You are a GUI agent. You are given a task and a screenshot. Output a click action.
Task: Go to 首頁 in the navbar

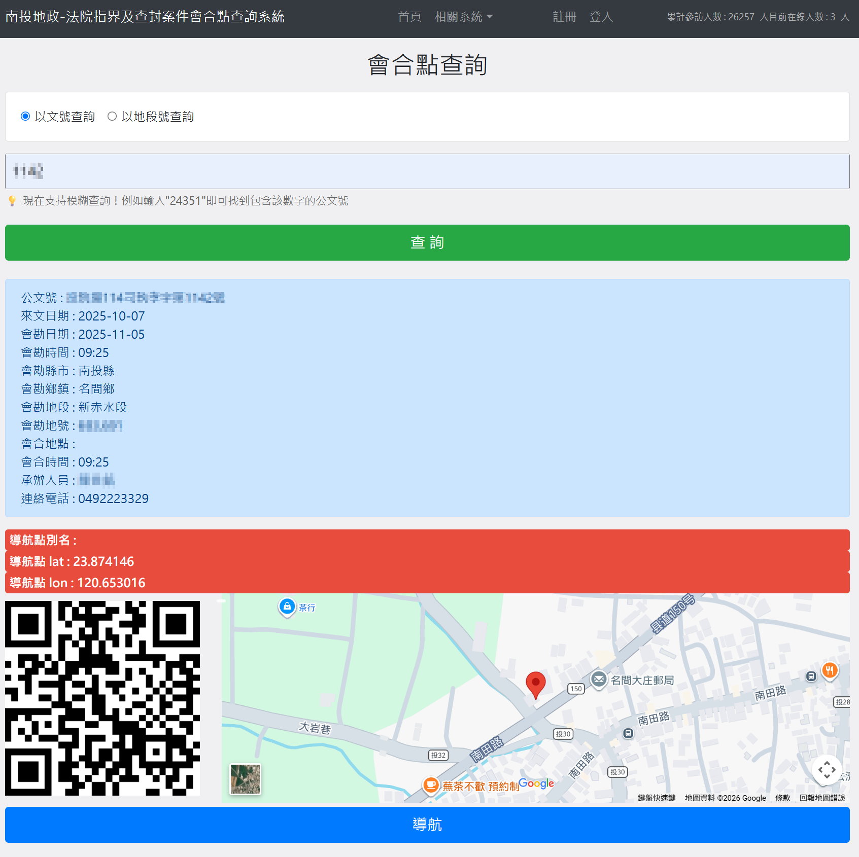pos(409,17)
